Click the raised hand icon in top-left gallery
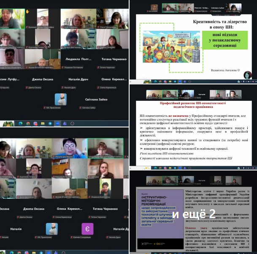The width and height of the screenshot is (257, 254). (x=28, y=12)
